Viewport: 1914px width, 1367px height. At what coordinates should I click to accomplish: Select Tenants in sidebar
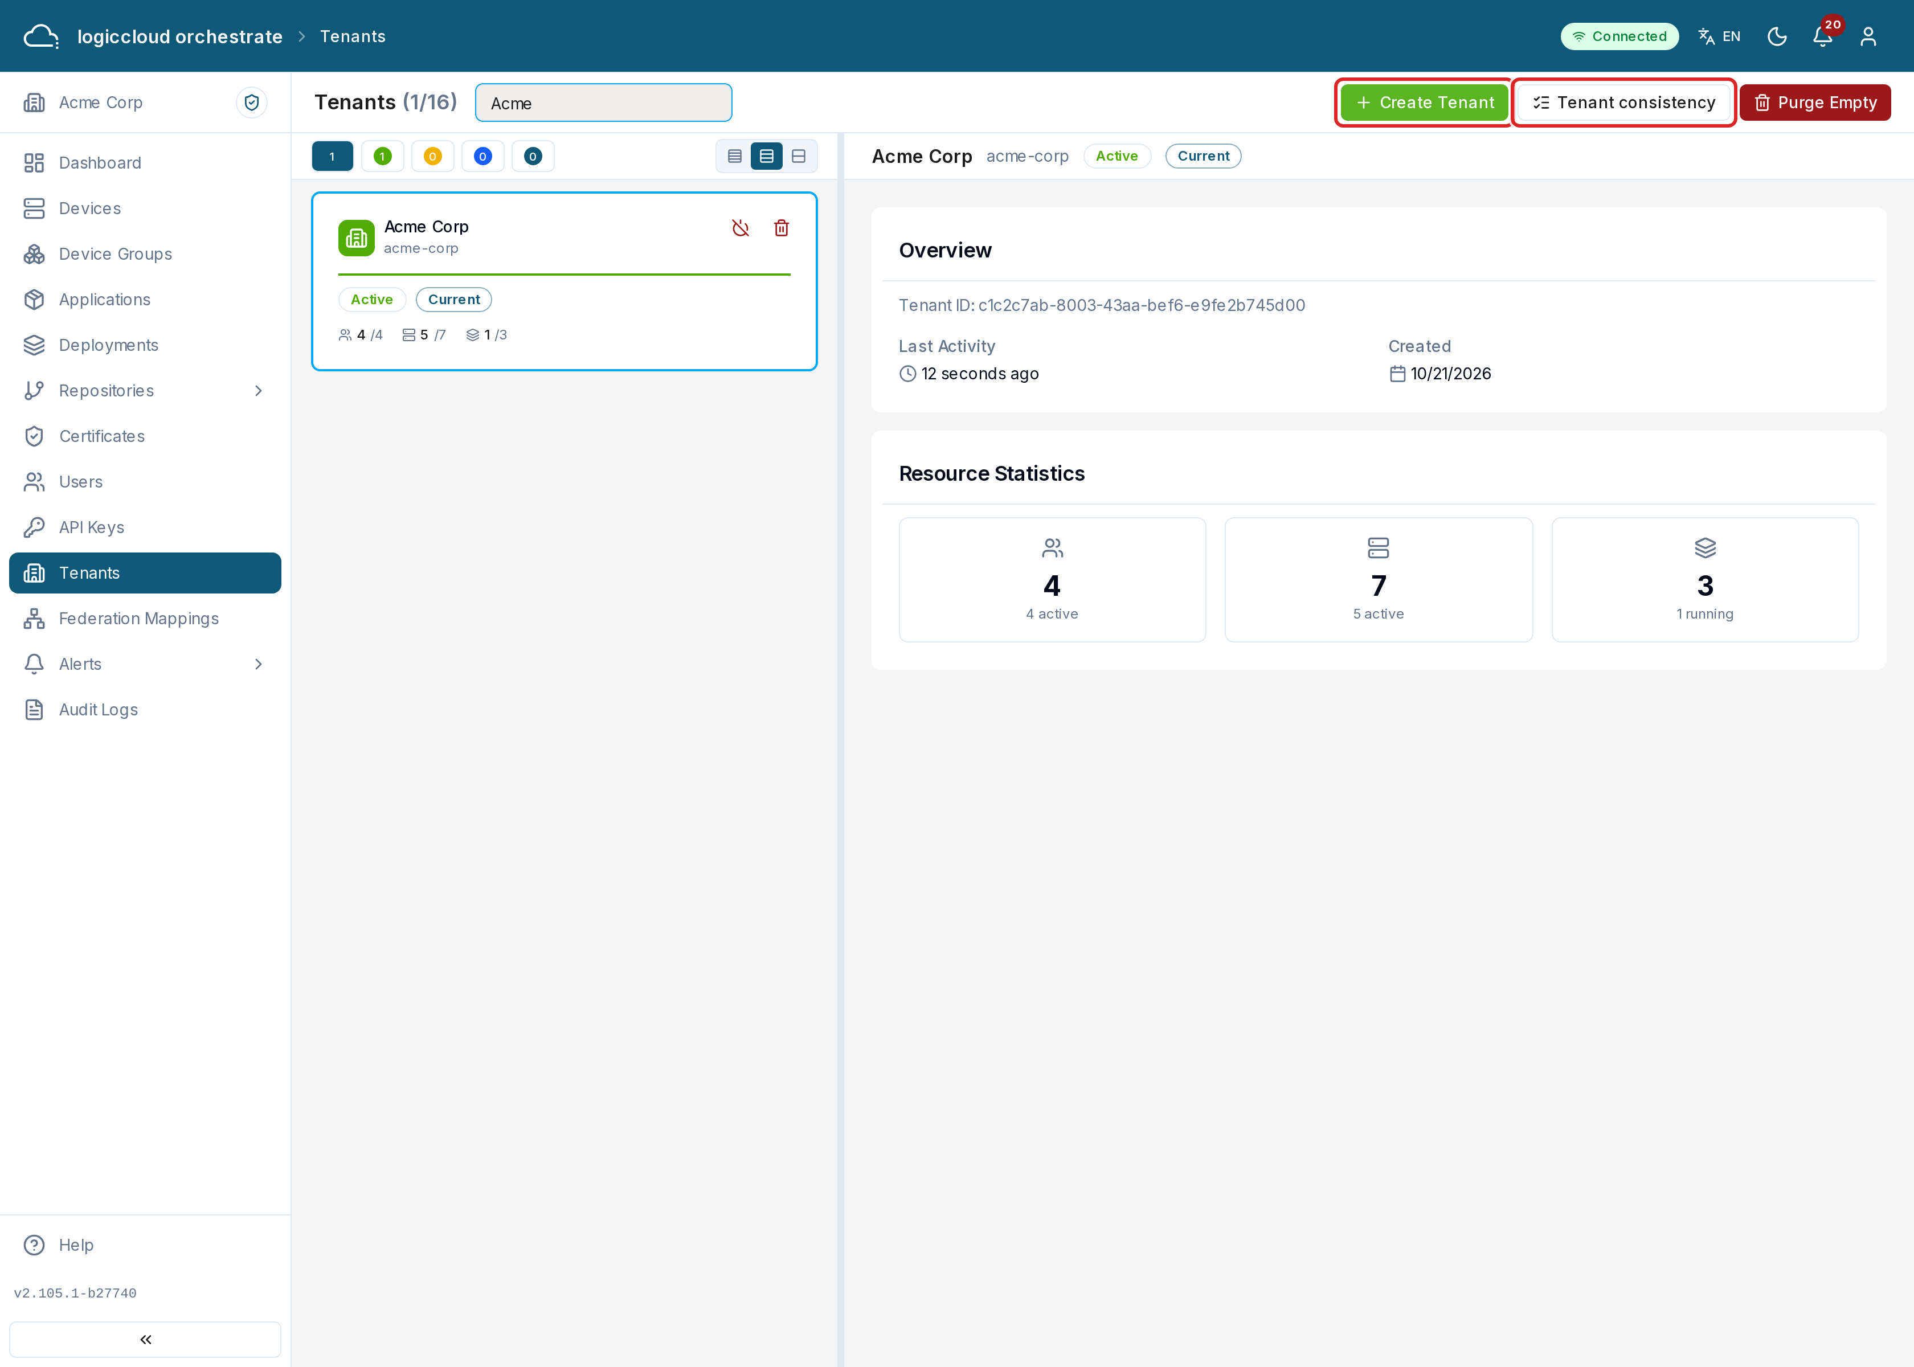click(145, 572)
